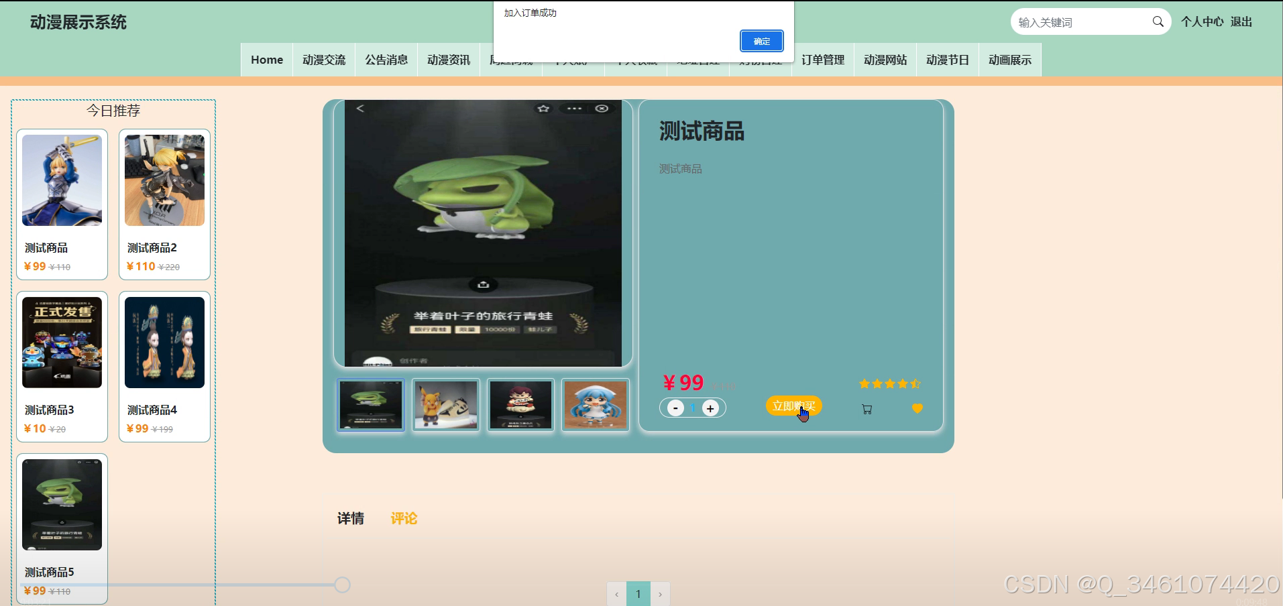Image resolution: width=1283 pixels, height=606 pixels.
Task: Click 个人中心 link
Action: 1202,21
